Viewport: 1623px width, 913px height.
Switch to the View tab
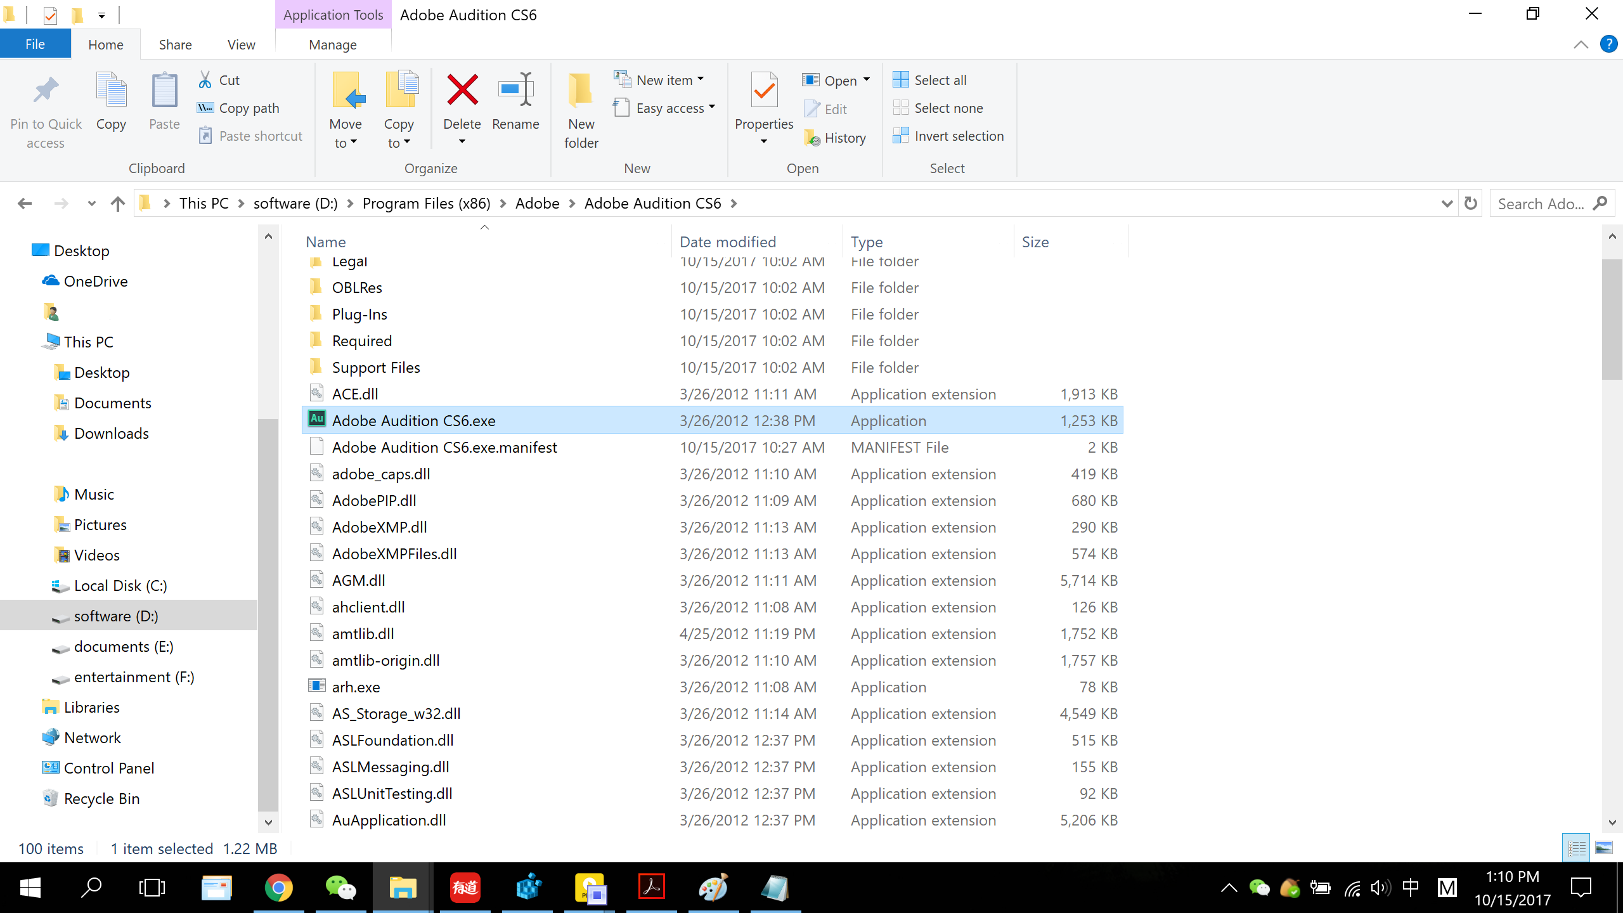[241, 44]
